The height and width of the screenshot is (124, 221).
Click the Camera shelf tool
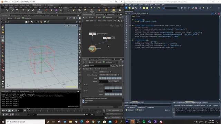coord(68,11)
